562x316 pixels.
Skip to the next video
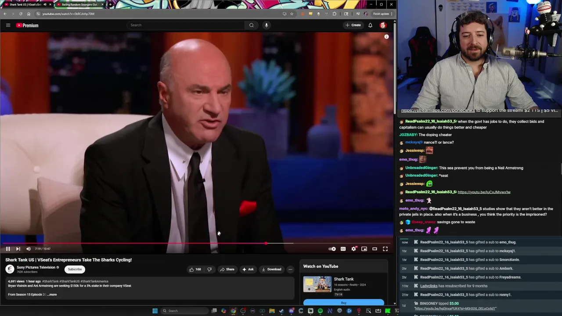tap(18, 249)
